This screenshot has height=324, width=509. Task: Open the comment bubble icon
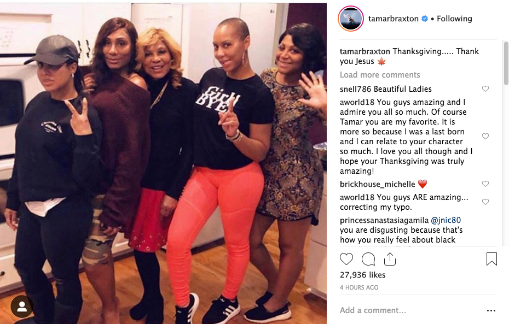(368, 259)
